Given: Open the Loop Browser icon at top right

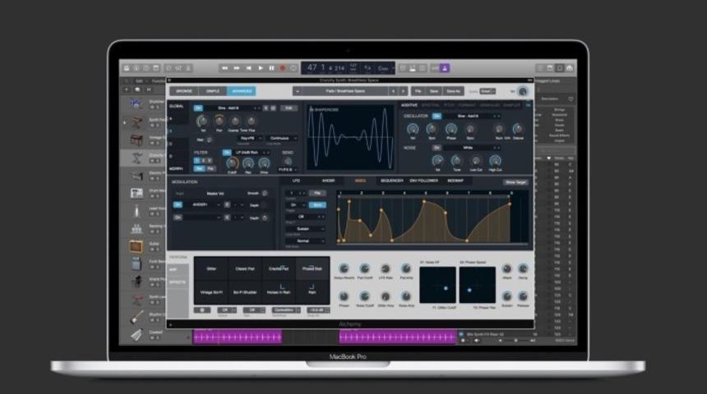Looking at the screenshot, I should [x=560, y=68].
